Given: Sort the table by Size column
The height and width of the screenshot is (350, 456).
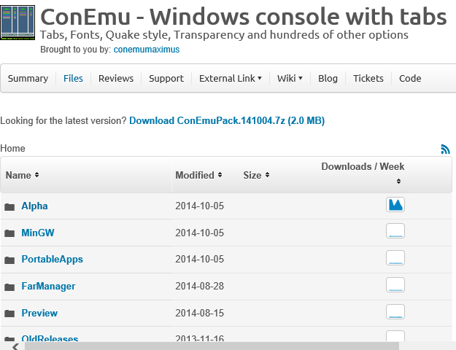Looking at the screenshot, I should pyautogui.click(x=256, y=175).
